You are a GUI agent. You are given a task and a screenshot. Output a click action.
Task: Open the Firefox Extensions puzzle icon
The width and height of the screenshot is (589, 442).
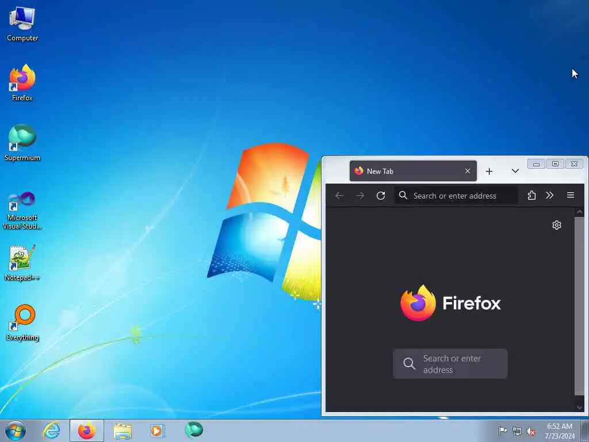[x=531, y=196]
